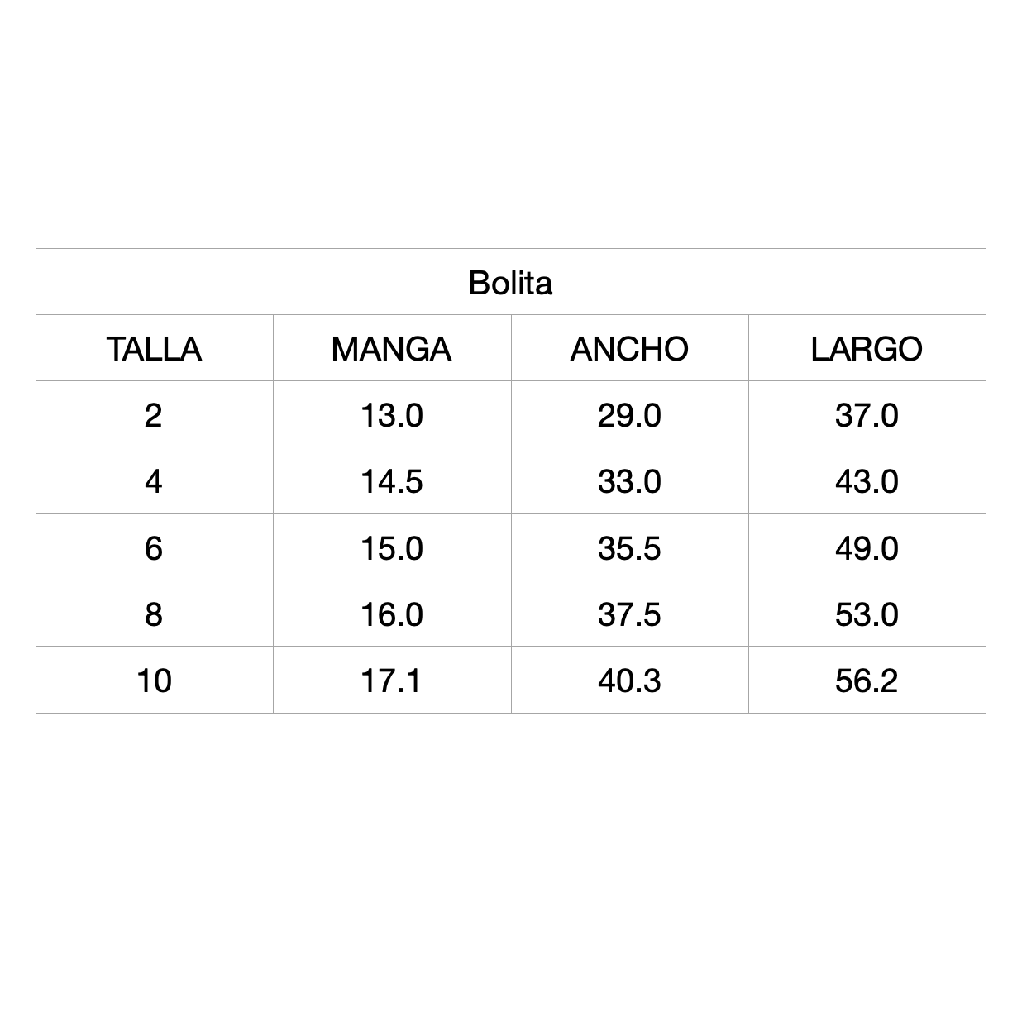Select ancho value 29.0 cell
The width and height of the screenshot is (1022, 1022).
(x=629, y=415)
